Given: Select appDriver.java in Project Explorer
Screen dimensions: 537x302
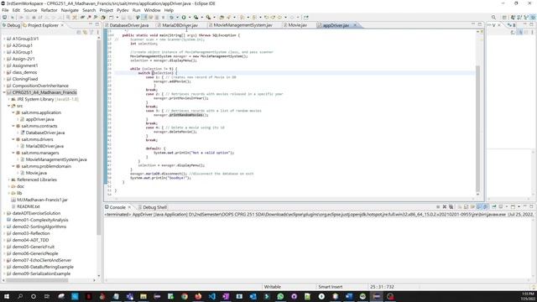Looking at the screenshot, I should tap(39, 119).
